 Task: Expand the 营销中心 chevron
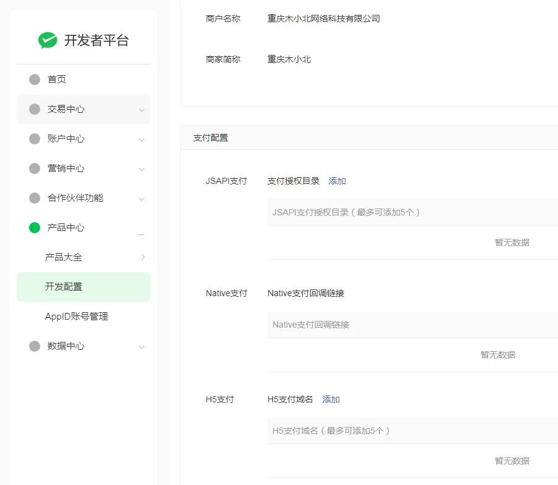tap(142, 169)
